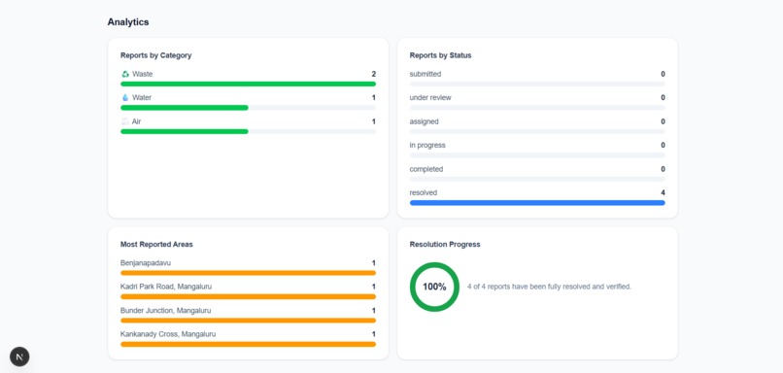This screenshot has height=373, width=783.
Task: Click the in progress status bar
Action: (x=537, y=155)
